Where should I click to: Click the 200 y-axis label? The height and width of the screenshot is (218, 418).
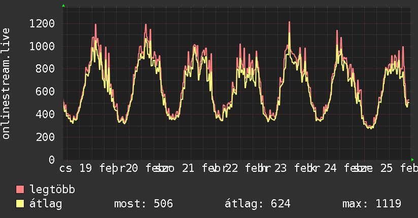[45, 137]
